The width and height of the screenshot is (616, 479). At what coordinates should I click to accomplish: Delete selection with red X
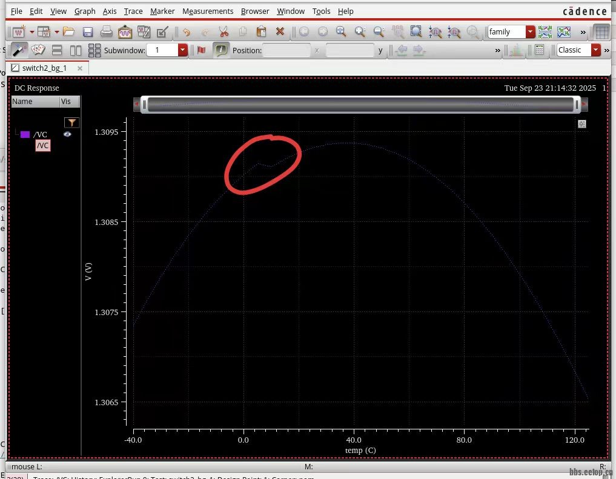click(280, 31)
